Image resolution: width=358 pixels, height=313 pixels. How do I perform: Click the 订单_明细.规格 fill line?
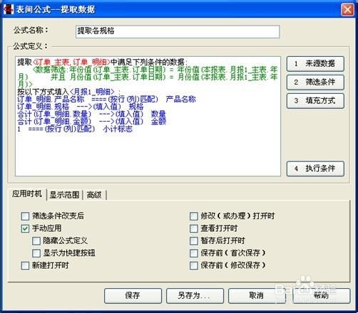tap(81, 107)
